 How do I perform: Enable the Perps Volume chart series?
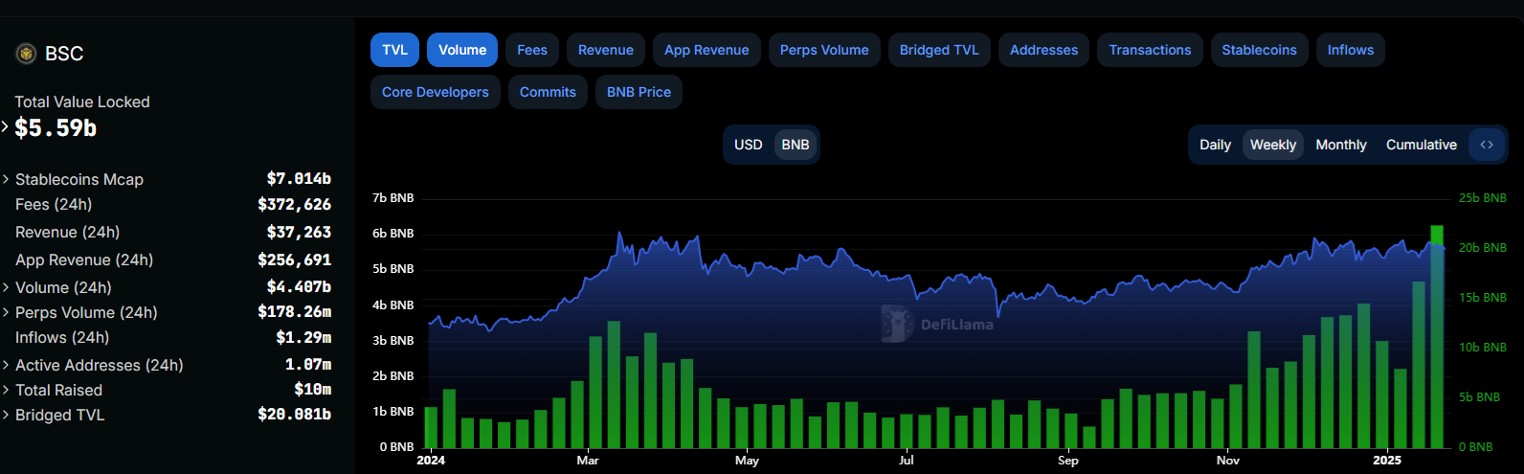coord(824,50)
